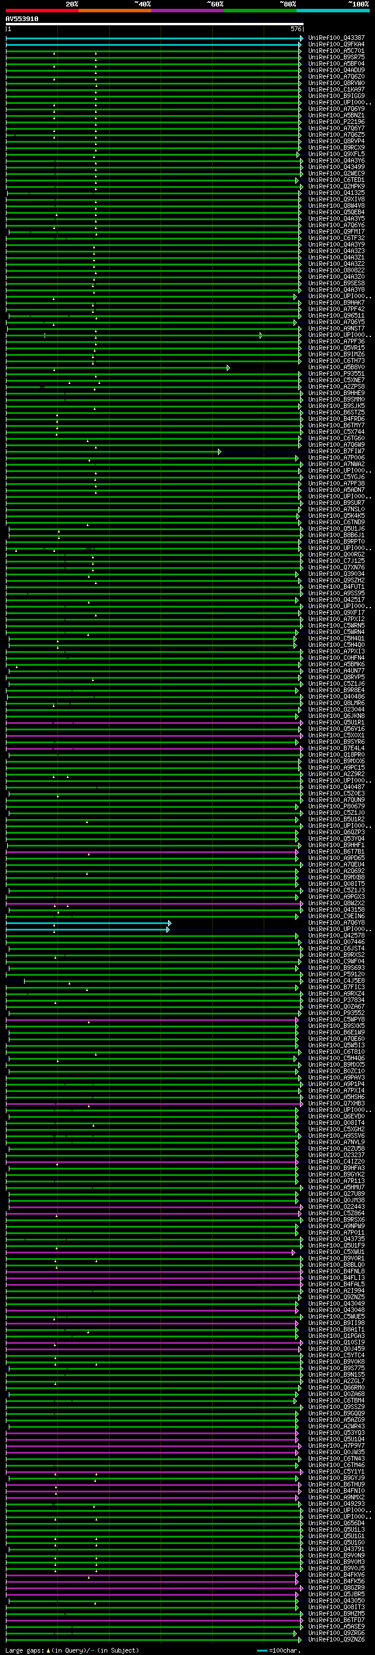
Task: Click the short alignment bar for UniRef100_A5B8V0
Action: (x=117, y=368)
